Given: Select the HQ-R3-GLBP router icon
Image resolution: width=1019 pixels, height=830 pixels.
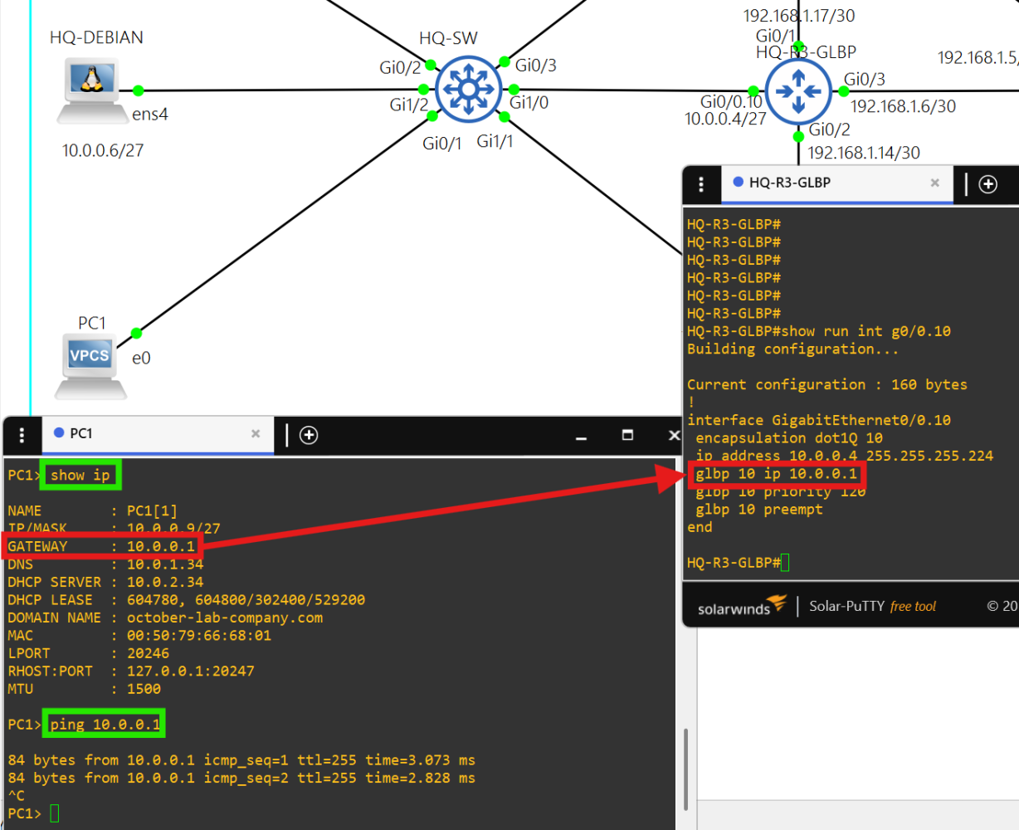Looking at the screenshot, I should pyautogui.click(x=797, y=91).
